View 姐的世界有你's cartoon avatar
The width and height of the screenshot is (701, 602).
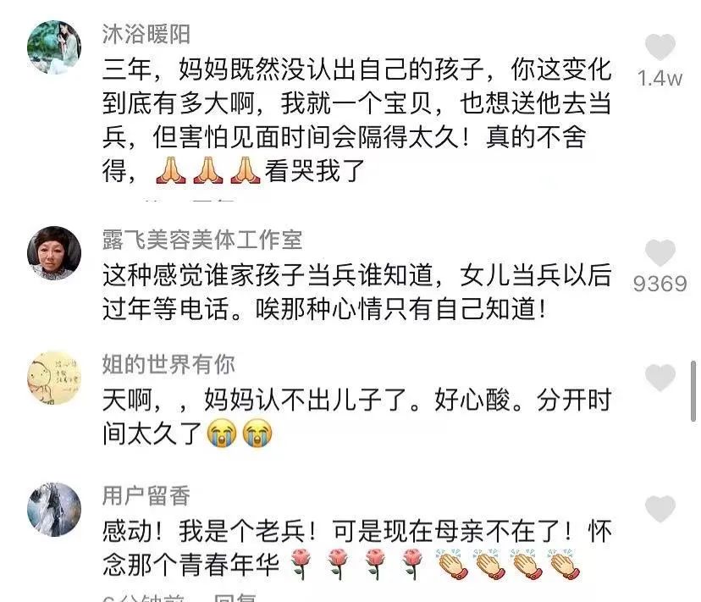(54, 378)
